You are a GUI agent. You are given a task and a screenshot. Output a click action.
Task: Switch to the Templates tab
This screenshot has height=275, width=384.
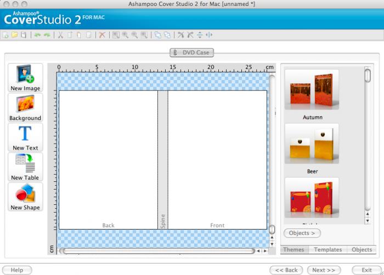pyautogui.click(x=328, y=250)
